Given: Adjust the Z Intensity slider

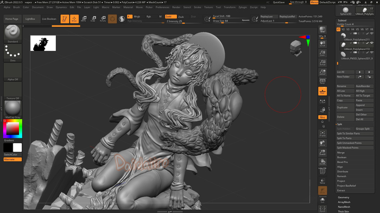Looking at the screenshot, I should (x=183, y=22).
